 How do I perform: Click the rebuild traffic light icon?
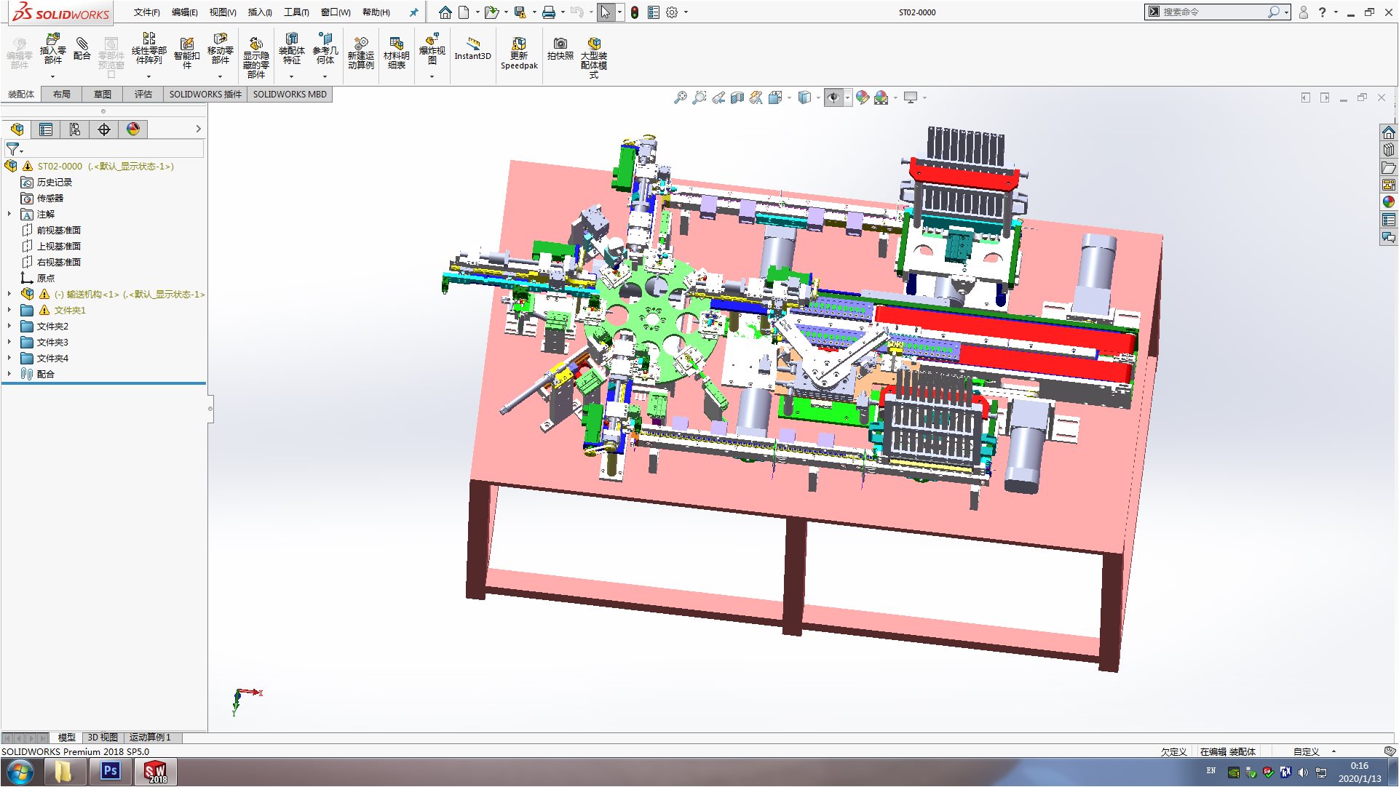pyautogui.click(x=635, y=12)
